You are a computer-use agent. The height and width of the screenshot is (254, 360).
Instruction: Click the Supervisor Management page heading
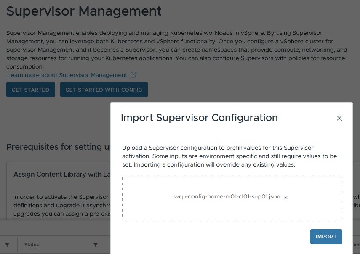pyautogui.click(x=84, y=11)
